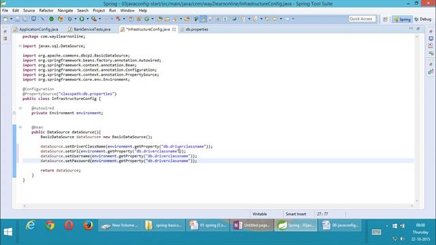Image resolution: width=436 pixels, height=245 pixels.
Task: Open the Refactor menu
Action: tap(46, 11)
